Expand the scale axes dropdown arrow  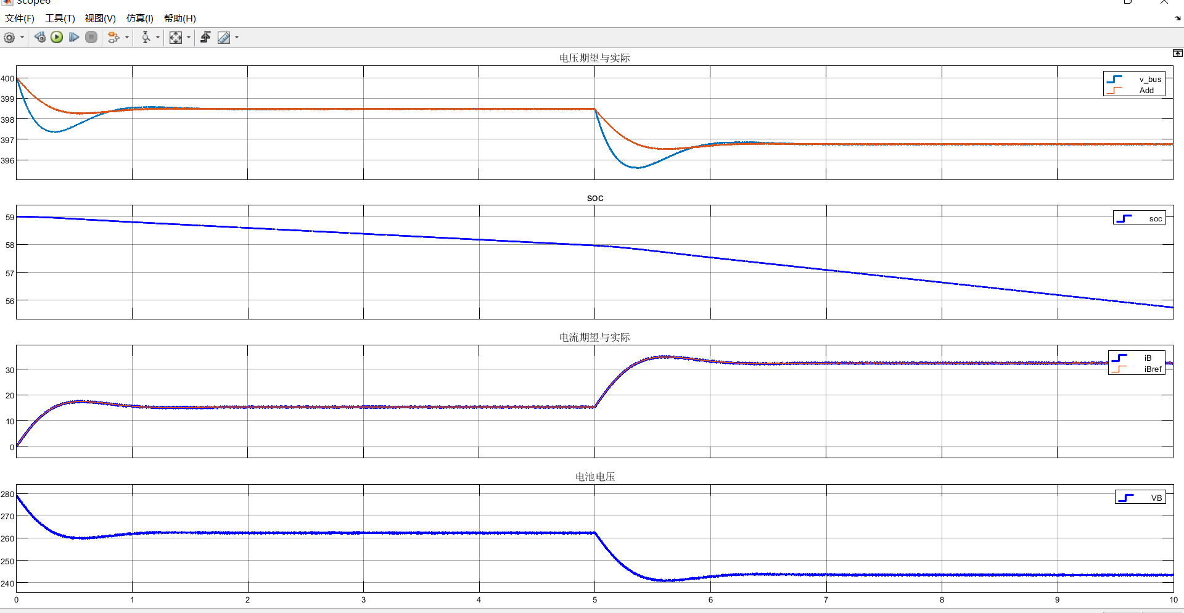click(189, 38)
